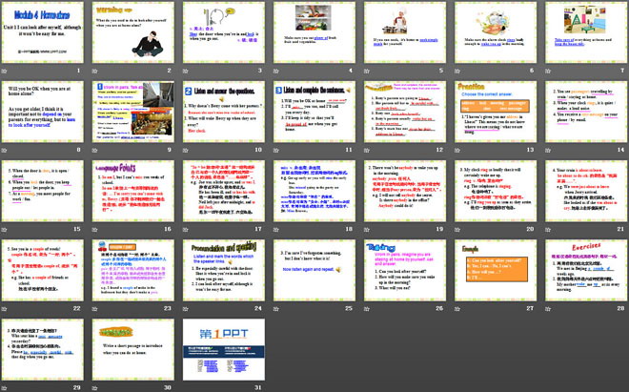Click the animation star icon under slide 19

tap(367, 230)
